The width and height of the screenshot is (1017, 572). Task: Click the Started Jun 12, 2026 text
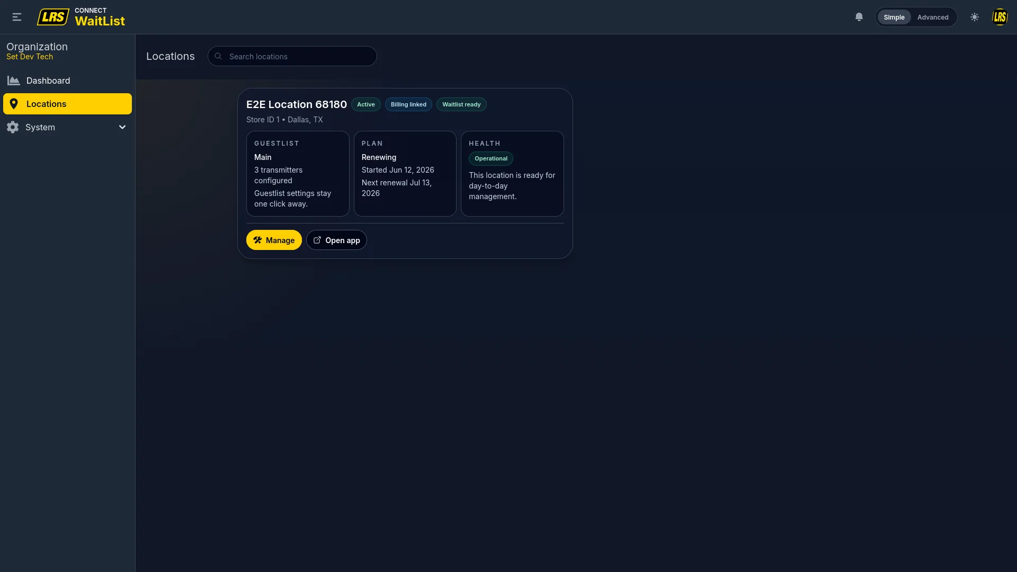tap(398, 170)
